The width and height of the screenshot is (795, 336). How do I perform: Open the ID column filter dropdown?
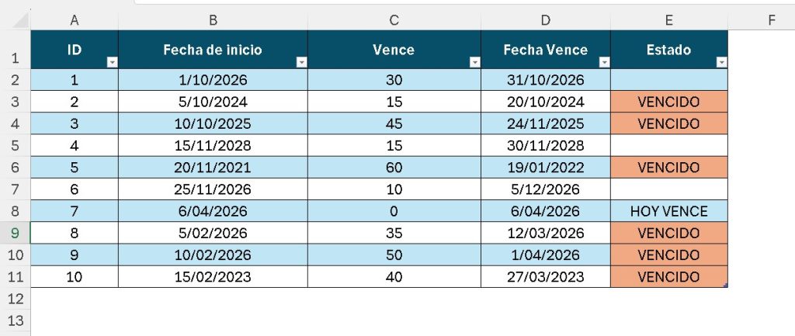[112, 62]
